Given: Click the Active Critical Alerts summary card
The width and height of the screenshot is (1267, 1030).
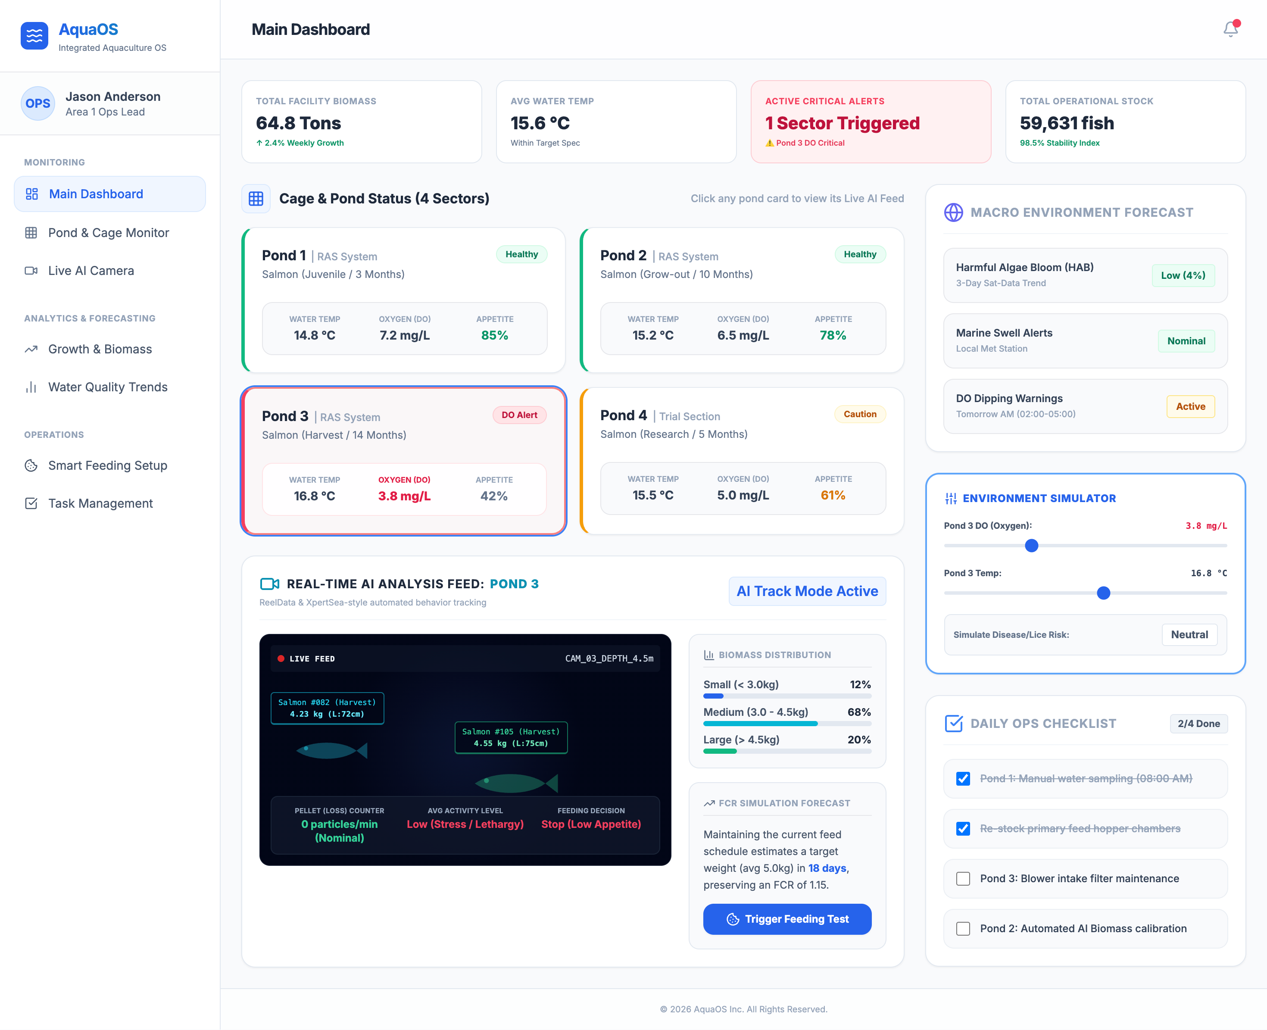Looking at the screenshot, I should click(x=871, y=122).
